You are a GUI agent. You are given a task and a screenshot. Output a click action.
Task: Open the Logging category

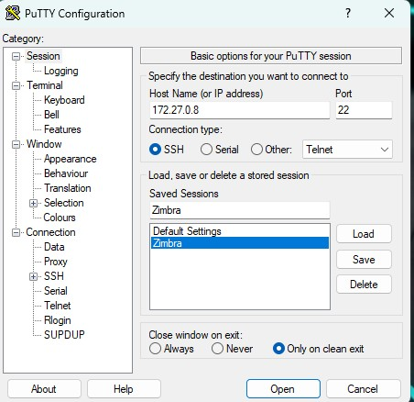pyautogui.click(x=61, y=71)
